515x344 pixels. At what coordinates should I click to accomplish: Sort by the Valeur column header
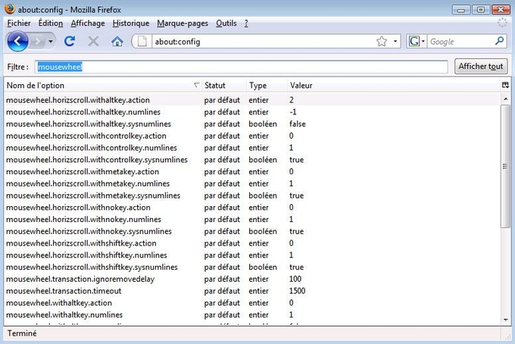(394, 86)
